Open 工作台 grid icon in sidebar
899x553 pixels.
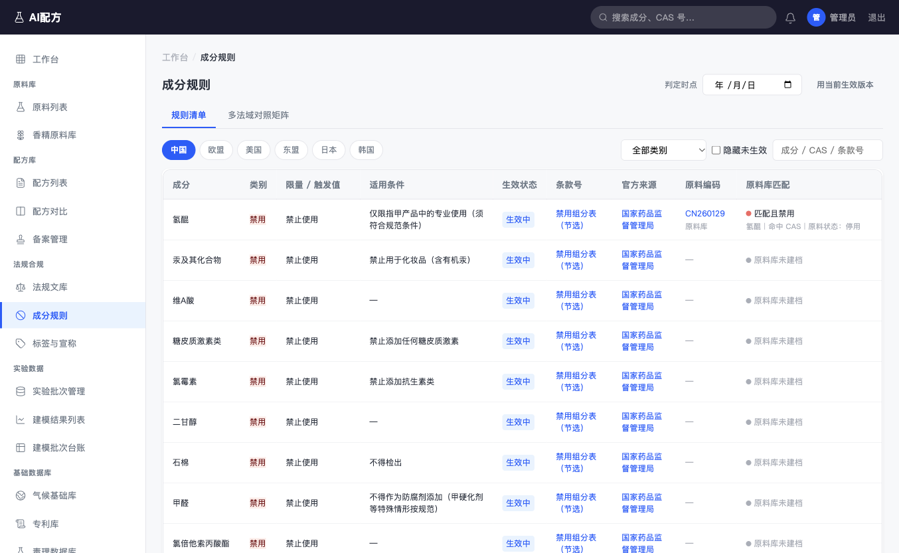(x=21, y=59)
